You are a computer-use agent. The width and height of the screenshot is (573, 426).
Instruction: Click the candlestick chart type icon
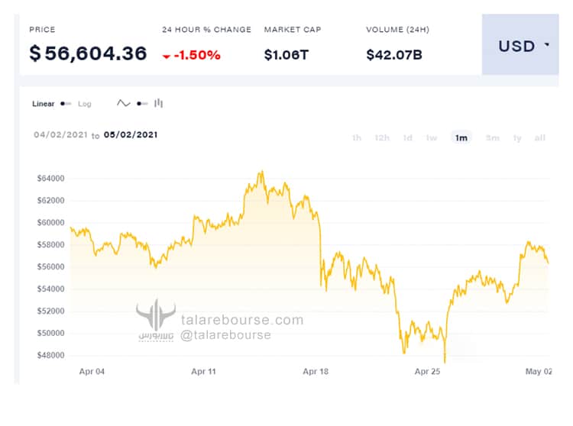coord(159,103)
